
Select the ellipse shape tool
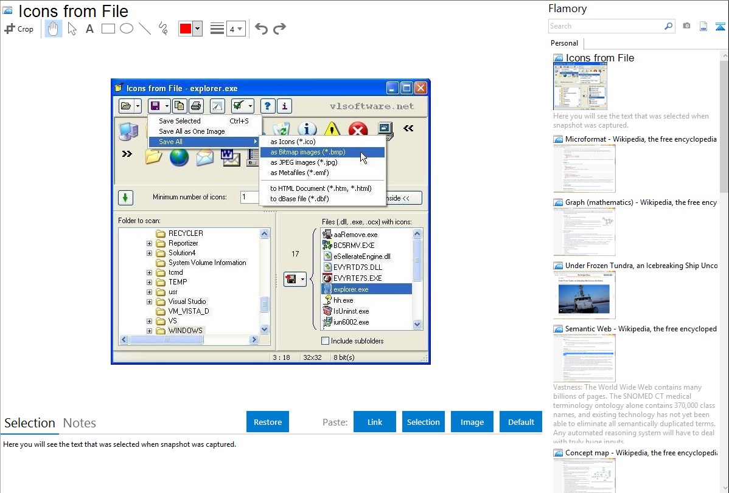click(x=127, y=29)
